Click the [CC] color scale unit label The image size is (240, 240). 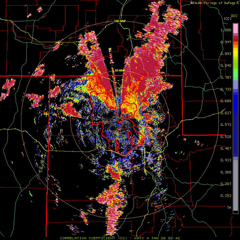tap(227, 18)
